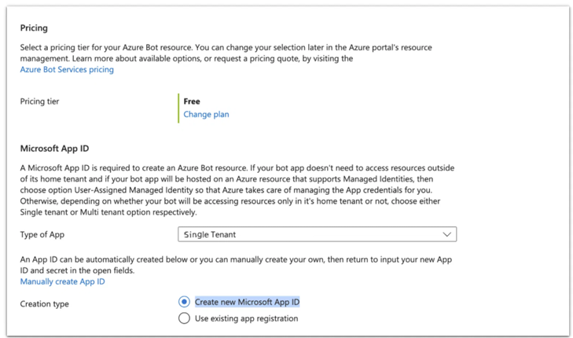Viewport: 573px width, 338px height.
Task: Click the Use existing app registration label text
Action: (246, 318)
